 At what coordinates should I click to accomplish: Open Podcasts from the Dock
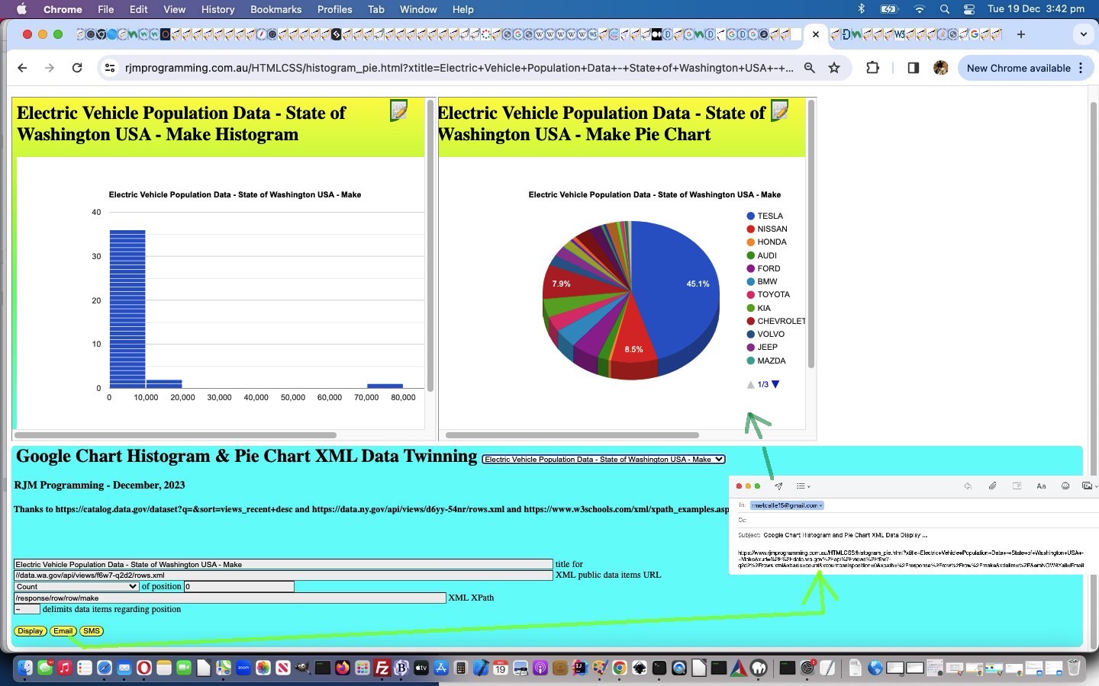click(x=540, y=668)
